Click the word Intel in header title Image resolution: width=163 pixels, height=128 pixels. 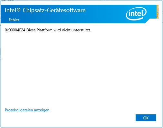click(10, 10)
